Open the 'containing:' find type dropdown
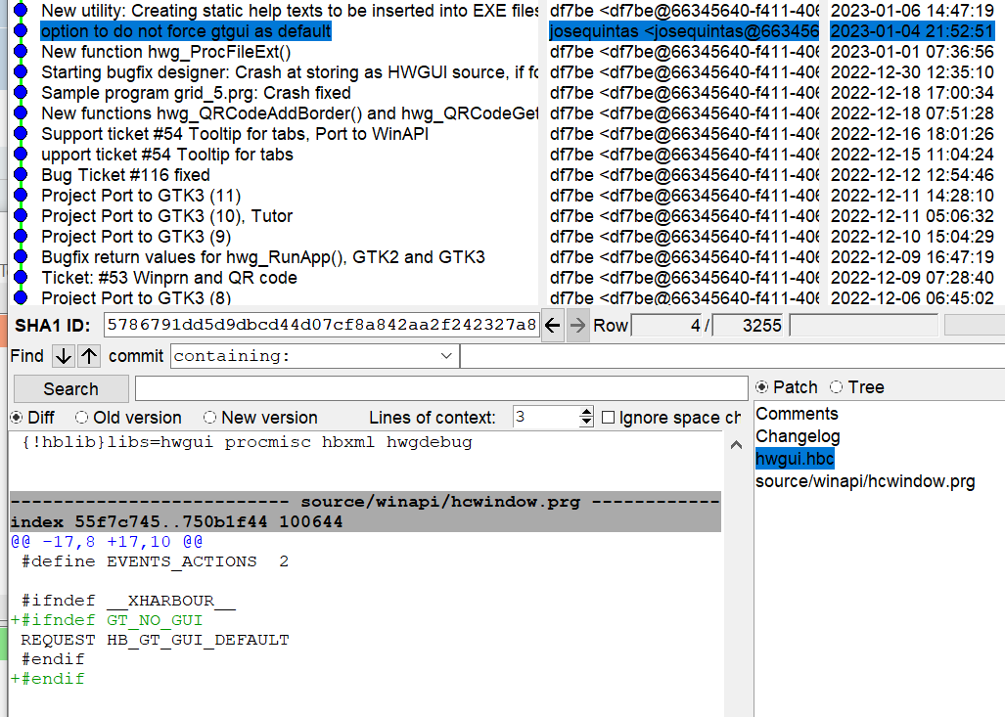The width and height of the screenshot is (1005, 717). tap(314, 356)
